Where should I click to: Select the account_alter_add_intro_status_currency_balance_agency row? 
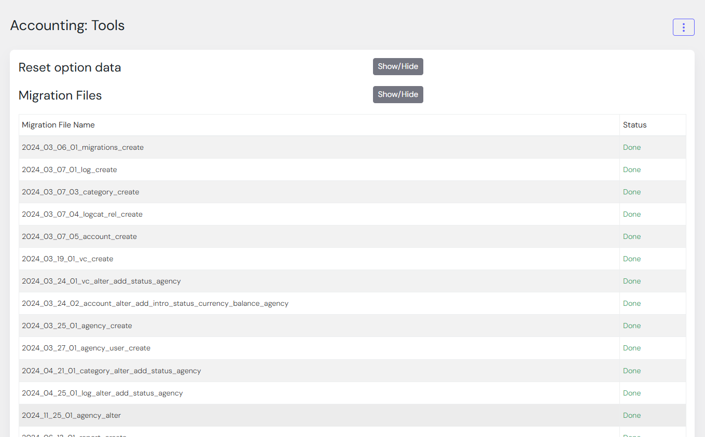(x=155, y=303)
